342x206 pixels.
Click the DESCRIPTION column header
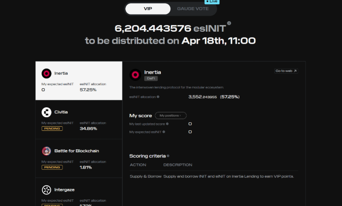[177, 165]
